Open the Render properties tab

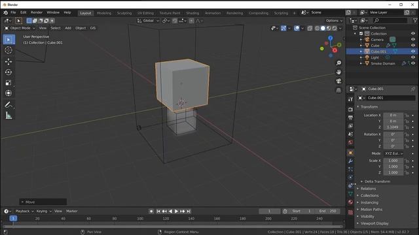click(351, 109)
